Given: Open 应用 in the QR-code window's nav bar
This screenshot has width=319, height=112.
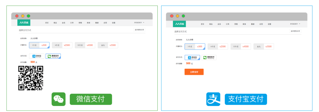Looking at the screenshot, I should pyautogui.click(x=105, y=23).
